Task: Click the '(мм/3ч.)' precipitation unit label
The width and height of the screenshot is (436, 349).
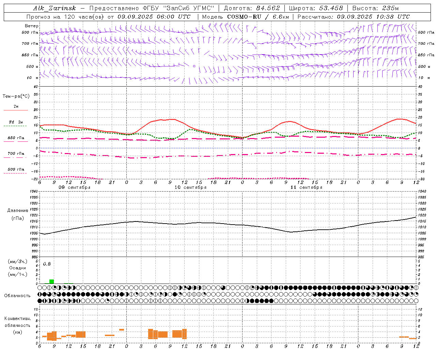Action: tap(18, 261)
